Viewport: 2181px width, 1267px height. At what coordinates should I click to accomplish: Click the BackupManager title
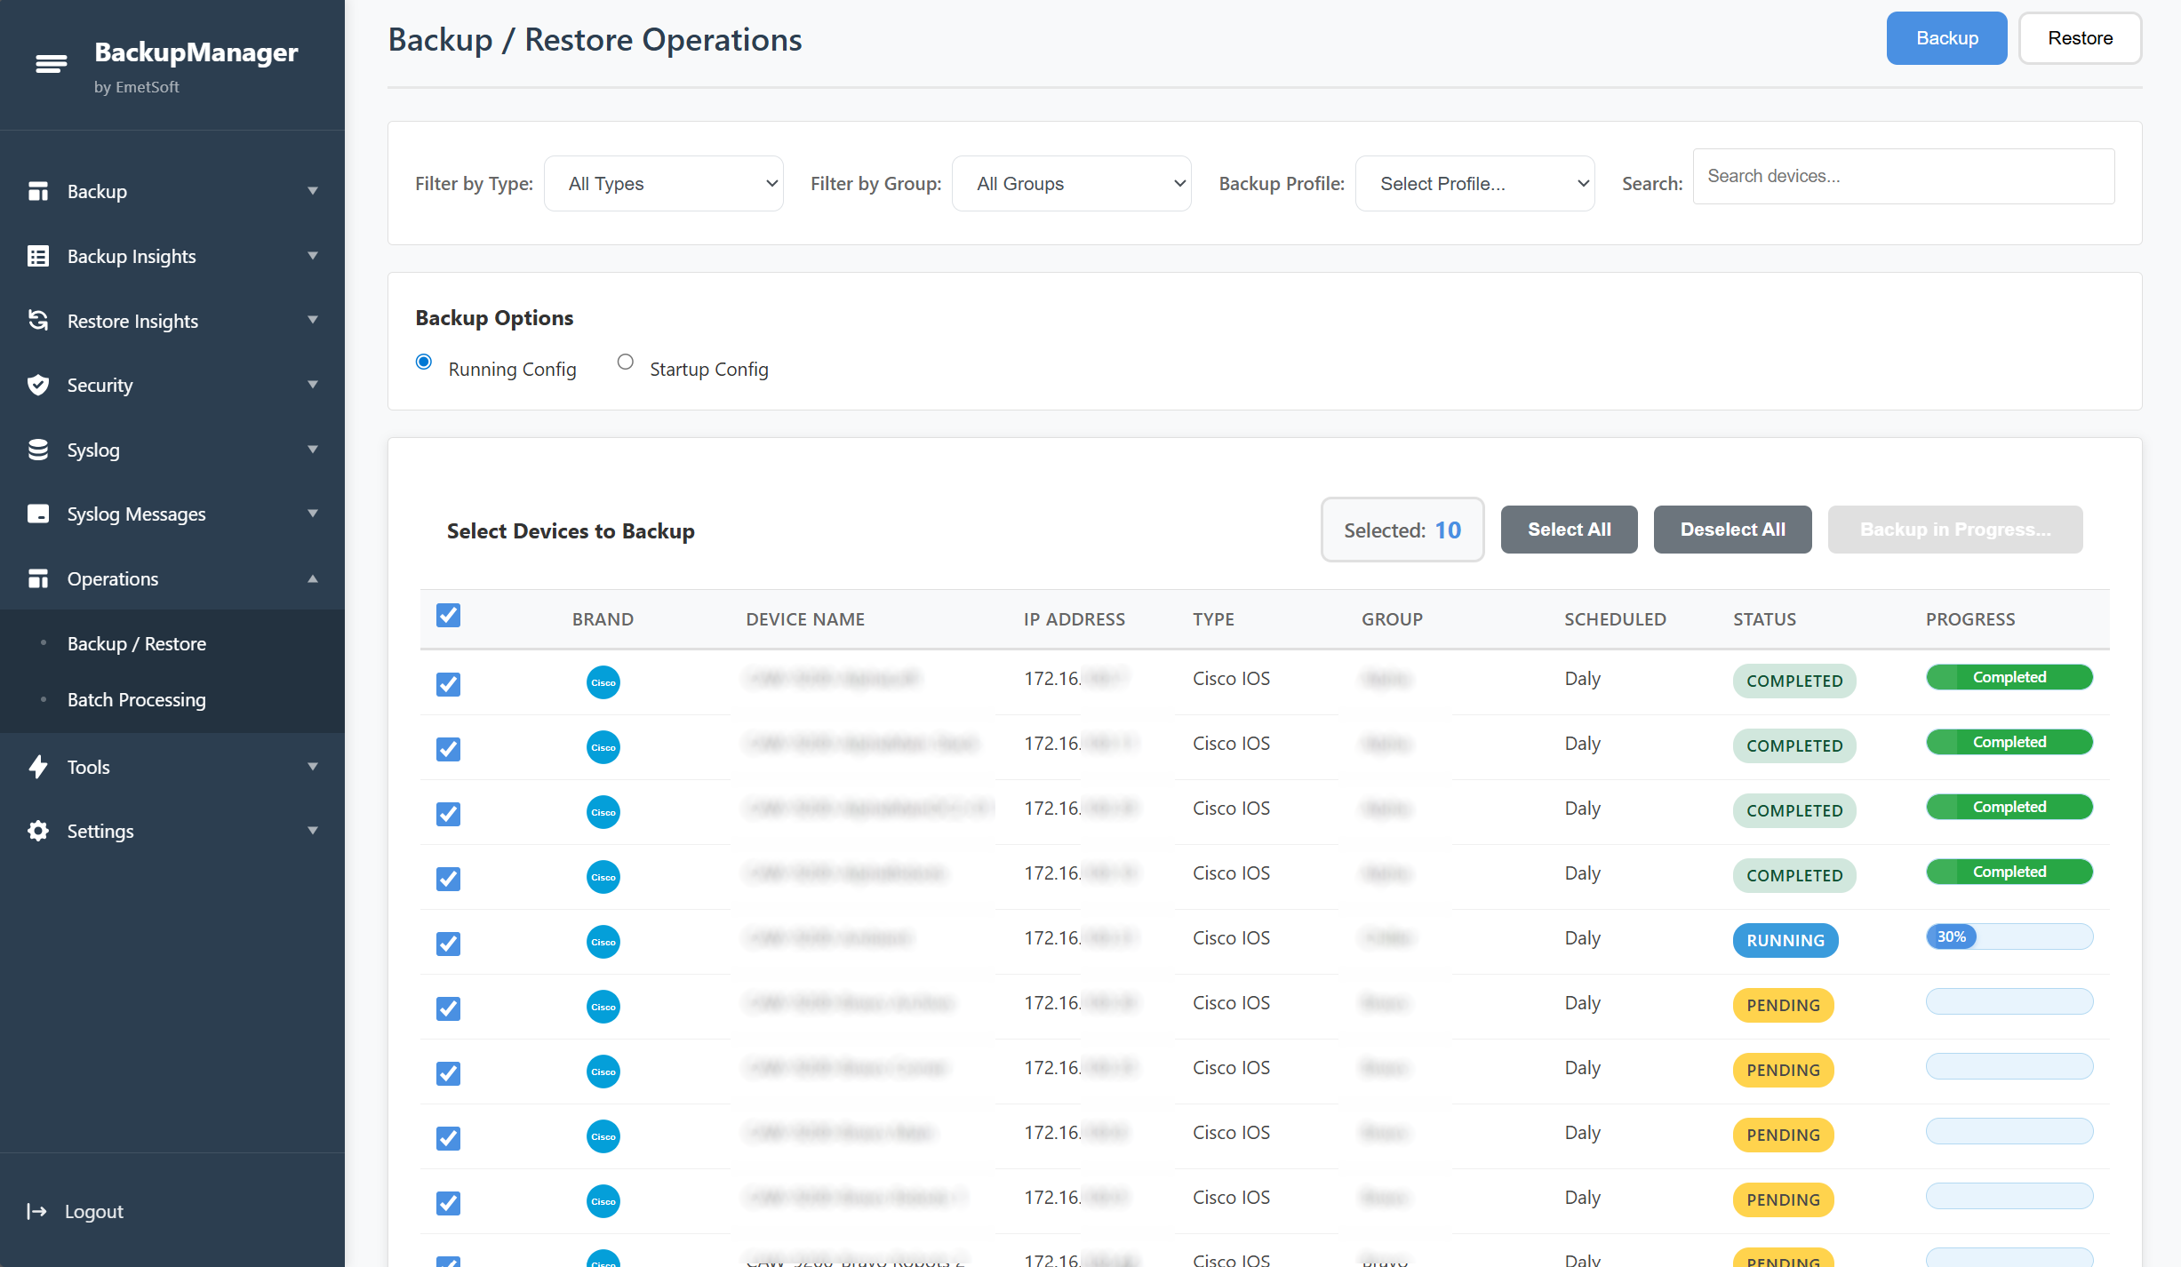point(196,52)
